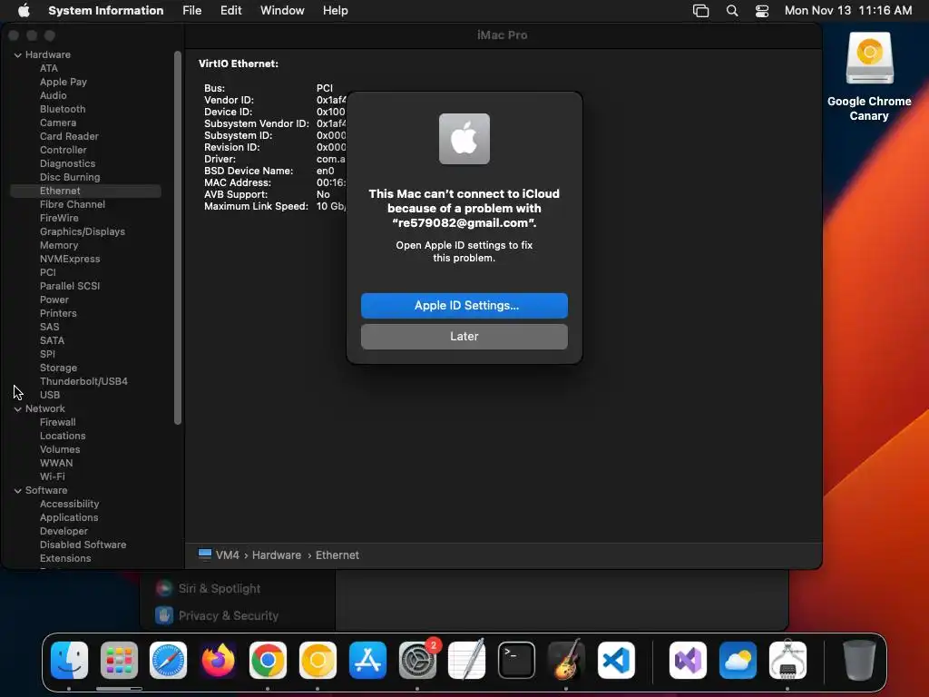Viewport: 929px width, 697px height.
Task: Select Graphics/Displays in the sidebar
Action: pos(83,231)
